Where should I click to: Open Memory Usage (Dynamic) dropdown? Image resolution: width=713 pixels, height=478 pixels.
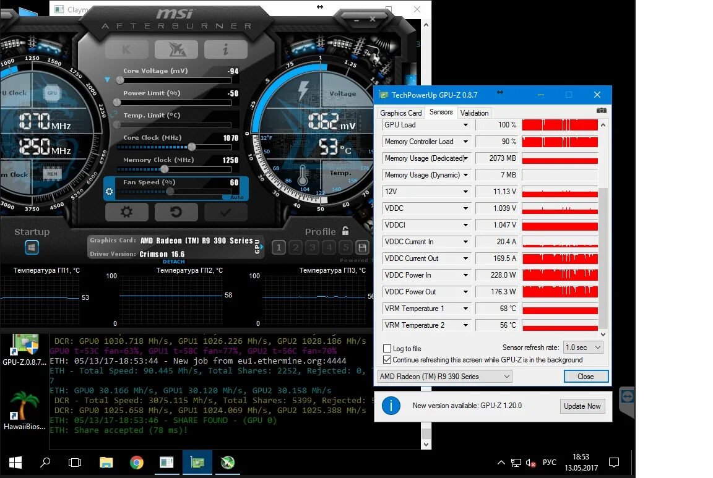click(465, 175)
